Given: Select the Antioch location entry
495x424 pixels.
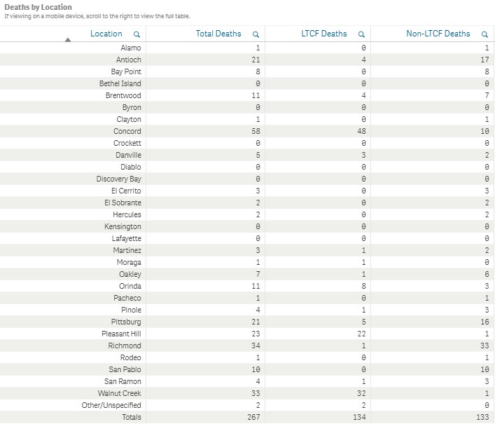Looking at the screenshot, I should [x=128, y=60].
